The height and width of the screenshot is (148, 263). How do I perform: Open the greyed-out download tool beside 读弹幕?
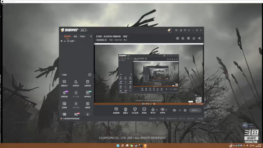tap(76, 105)
